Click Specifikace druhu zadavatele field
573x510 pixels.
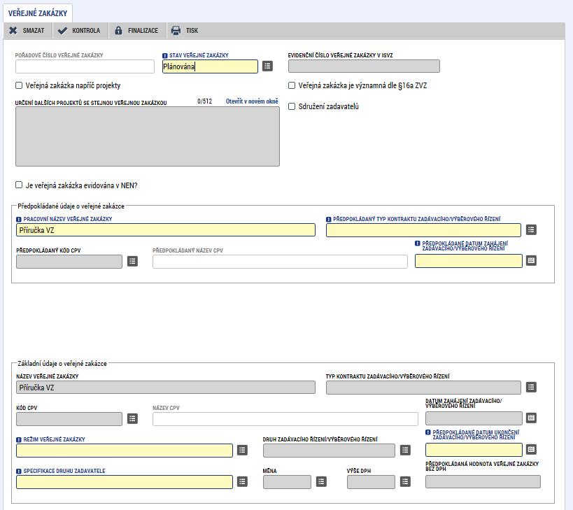(125, 482)
